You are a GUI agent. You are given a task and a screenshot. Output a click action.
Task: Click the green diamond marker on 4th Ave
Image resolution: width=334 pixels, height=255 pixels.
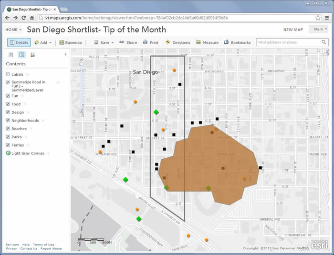coord(156,112)
